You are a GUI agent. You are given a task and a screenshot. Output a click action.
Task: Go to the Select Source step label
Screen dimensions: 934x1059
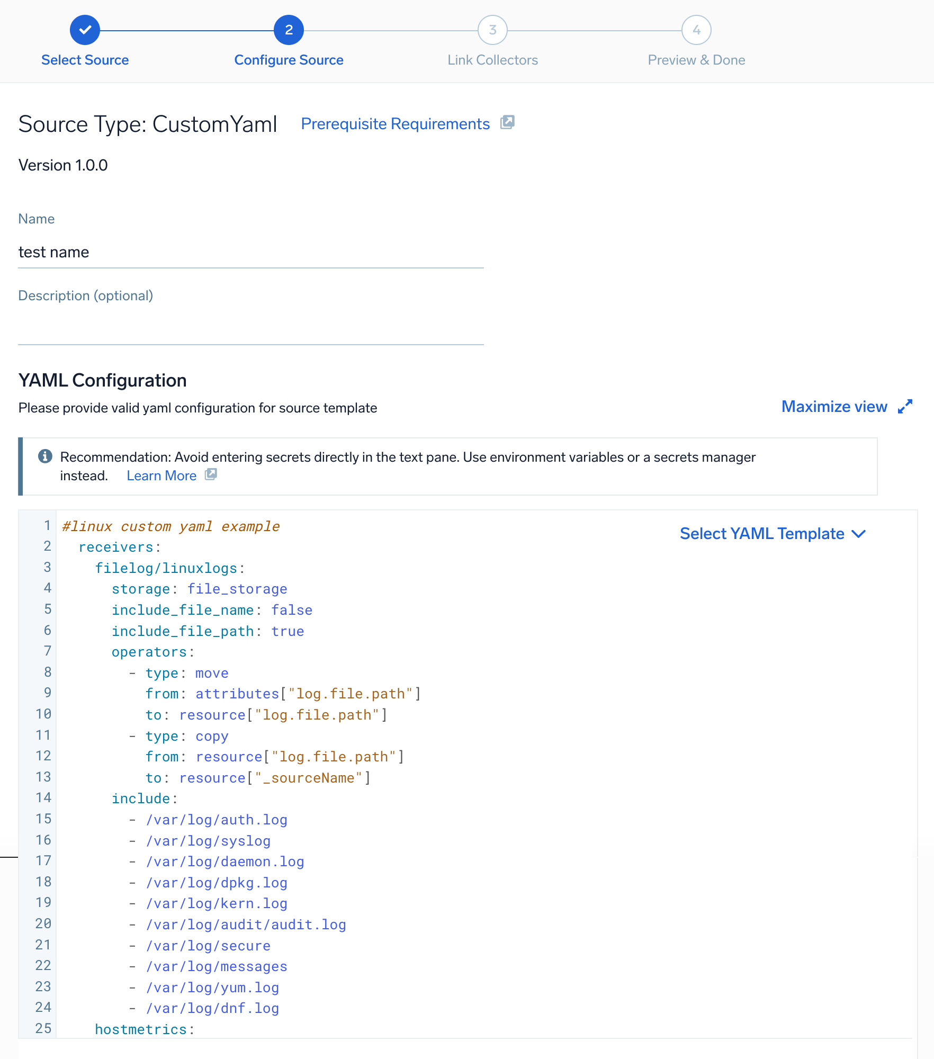coord(85,60)
